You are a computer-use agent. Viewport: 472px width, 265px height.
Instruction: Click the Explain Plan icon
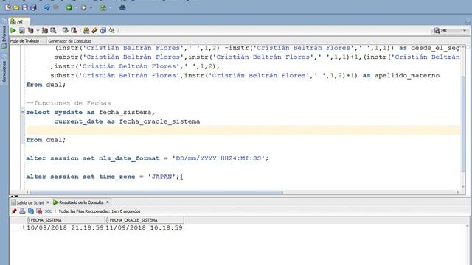pyautogui.click(x=30, y=30)
